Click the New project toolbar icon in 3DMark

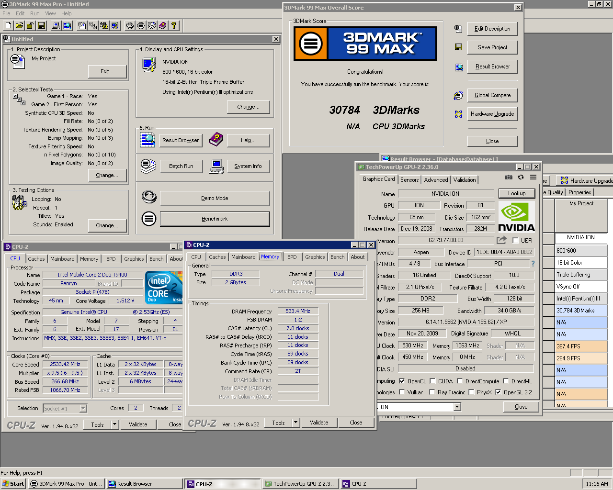8,26
